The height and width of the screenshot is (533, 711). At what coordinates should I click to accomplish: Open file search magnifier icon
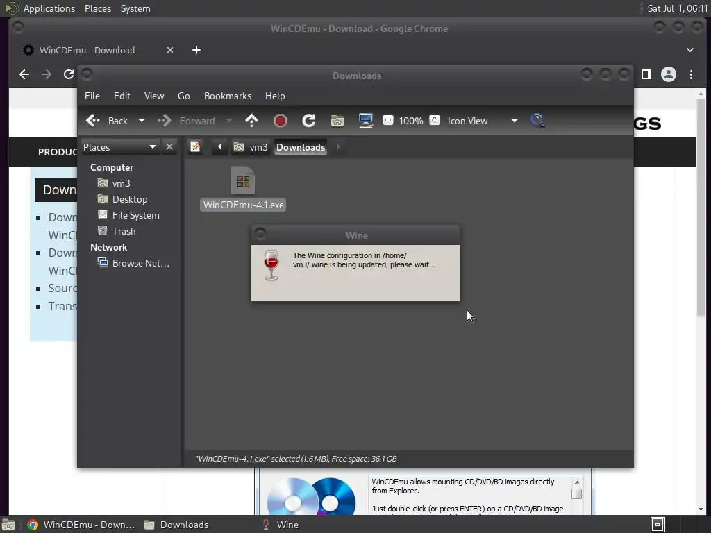(x=537, y=121)
